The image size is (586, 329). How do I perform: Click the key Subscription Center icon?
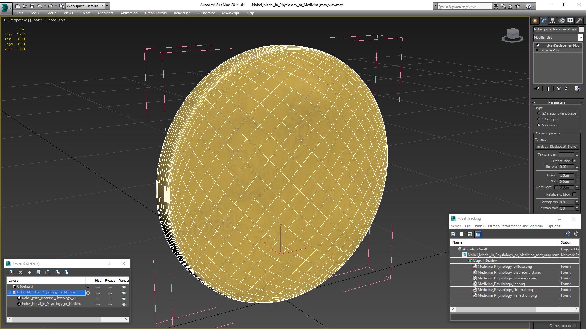click(x=503, y=6)
